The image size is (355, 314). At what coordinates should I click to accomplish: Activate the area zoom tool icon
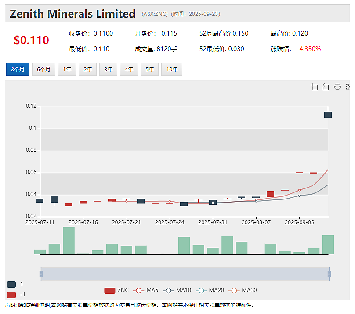[x=314, y=87]
